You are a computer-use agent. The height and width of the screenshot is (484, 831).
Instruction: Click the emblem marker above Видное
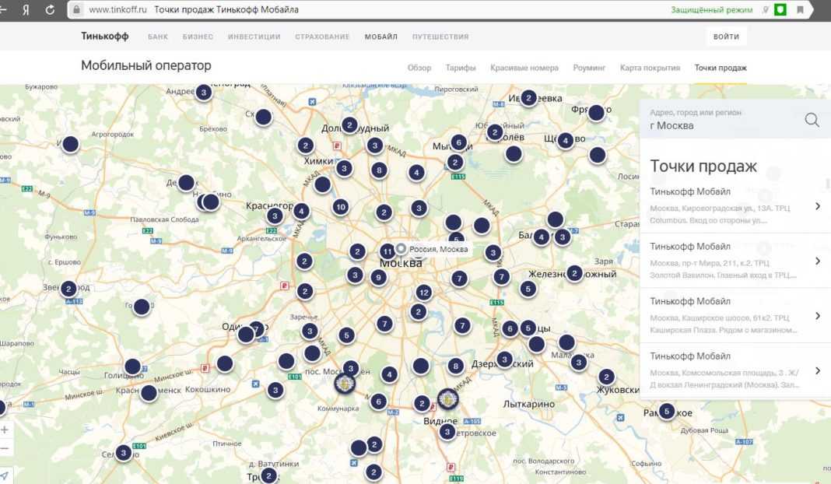click(x=448, y=399)
